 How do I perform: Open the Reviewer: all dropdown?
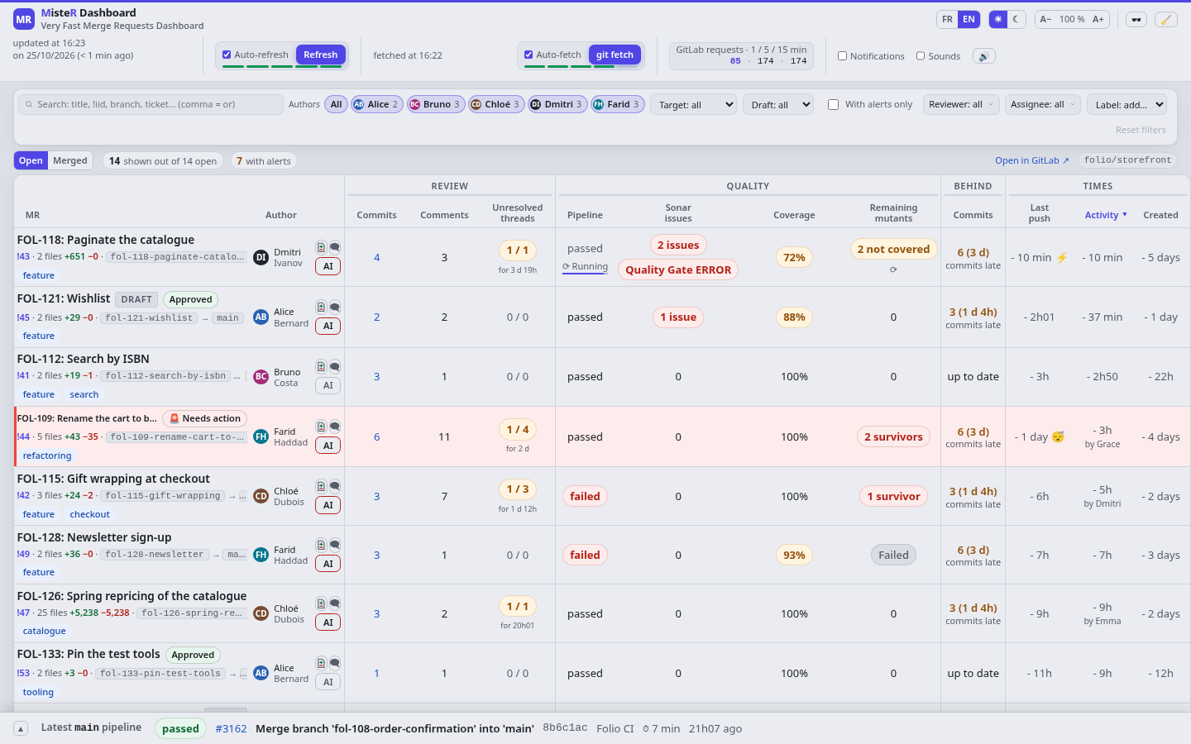coord(961,104)
